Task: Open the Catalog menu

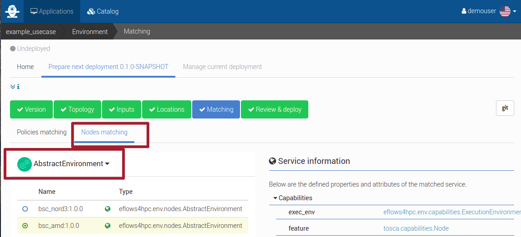Action: (x=102, y=12)
